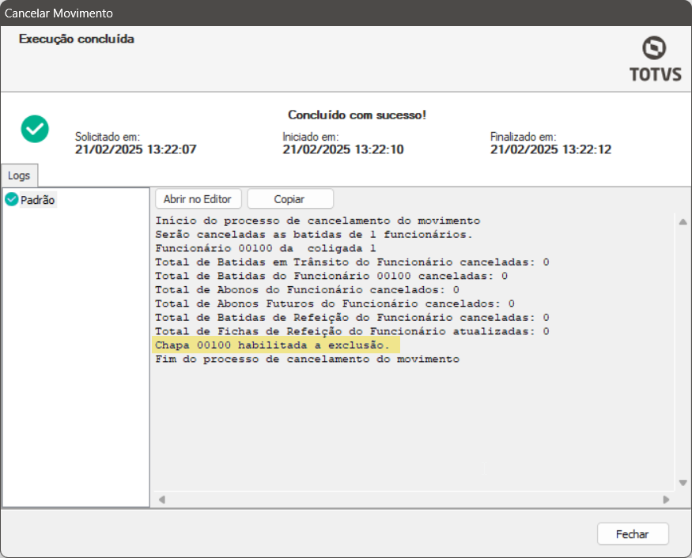
Task: Click the Fechar button
Action: [x=633, y=533]
